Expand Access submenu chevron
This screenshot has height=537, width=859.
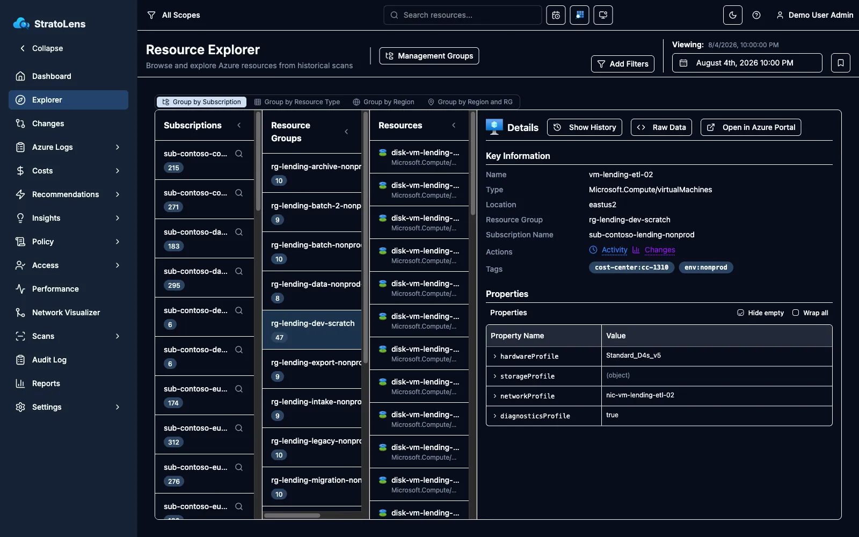(x=118, y=265)
